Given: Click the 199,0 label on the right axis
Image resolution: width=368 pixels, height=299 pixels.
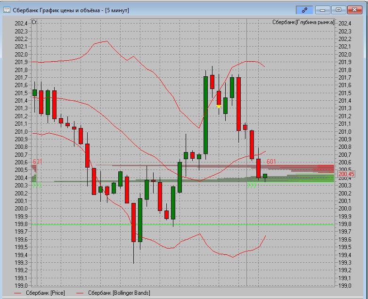Looking at the screenshot, I should pyautogui.click(x=345, y=286).
